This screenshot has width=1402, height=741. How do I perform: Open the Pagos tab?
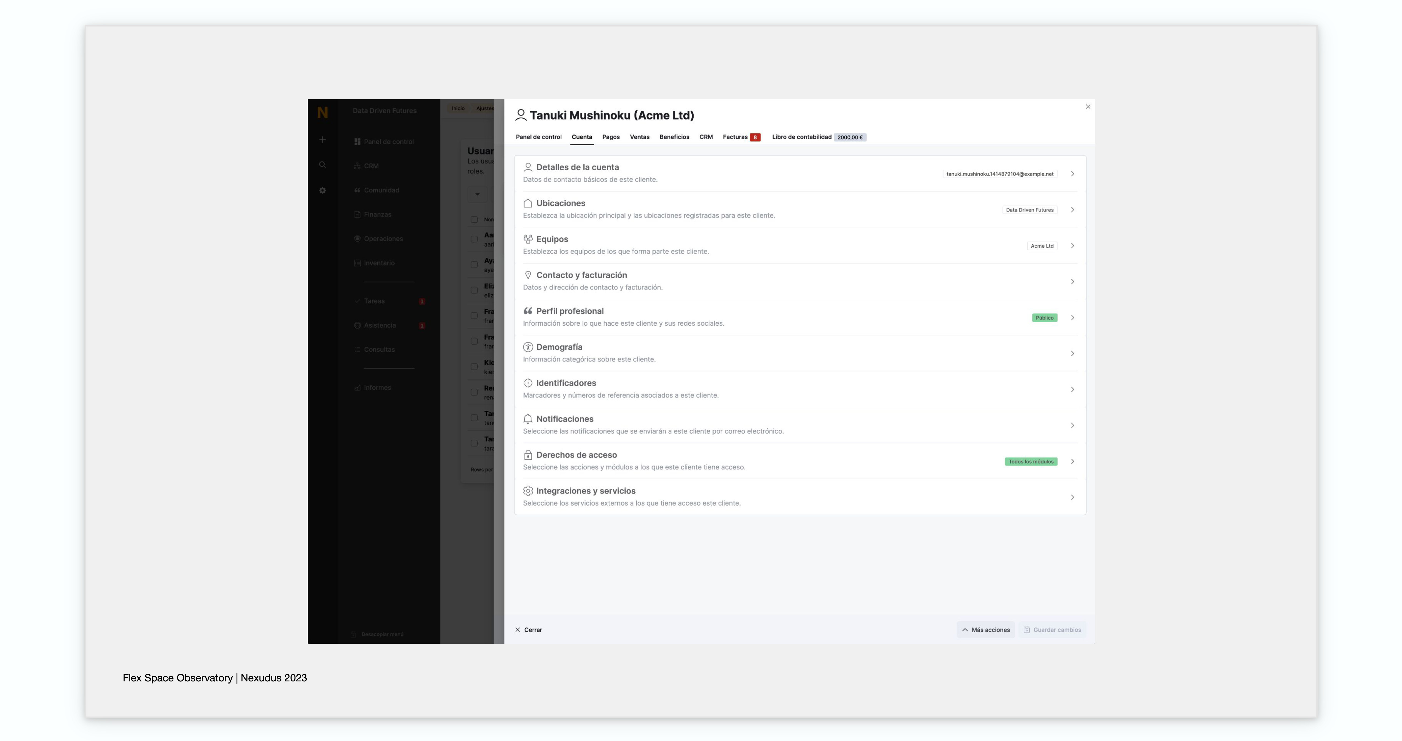[x=611, y=137]
